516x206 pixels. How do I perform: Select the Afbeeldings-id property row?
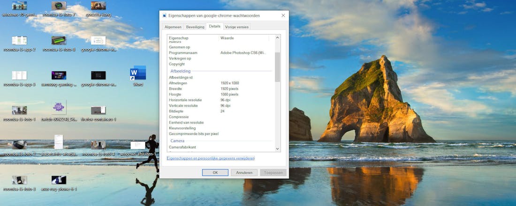pyautogui.click(x=221, y=78)
